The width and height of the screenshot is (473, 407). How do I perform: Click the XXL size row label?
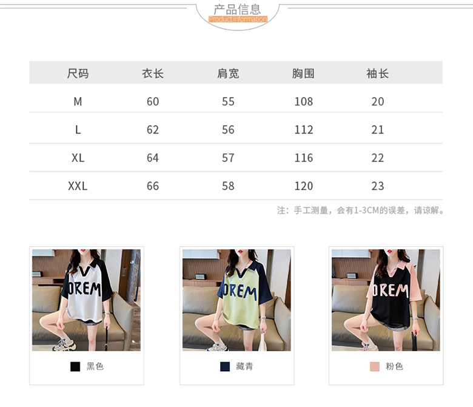78,186
